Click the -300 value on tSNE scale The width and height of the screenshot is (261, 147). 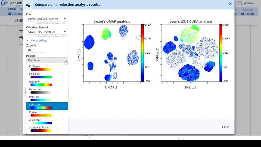pyautogui.click(x=226, y=81)
